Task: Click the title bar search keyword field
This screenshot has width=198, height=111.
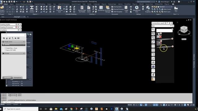Action: point(146,2)
